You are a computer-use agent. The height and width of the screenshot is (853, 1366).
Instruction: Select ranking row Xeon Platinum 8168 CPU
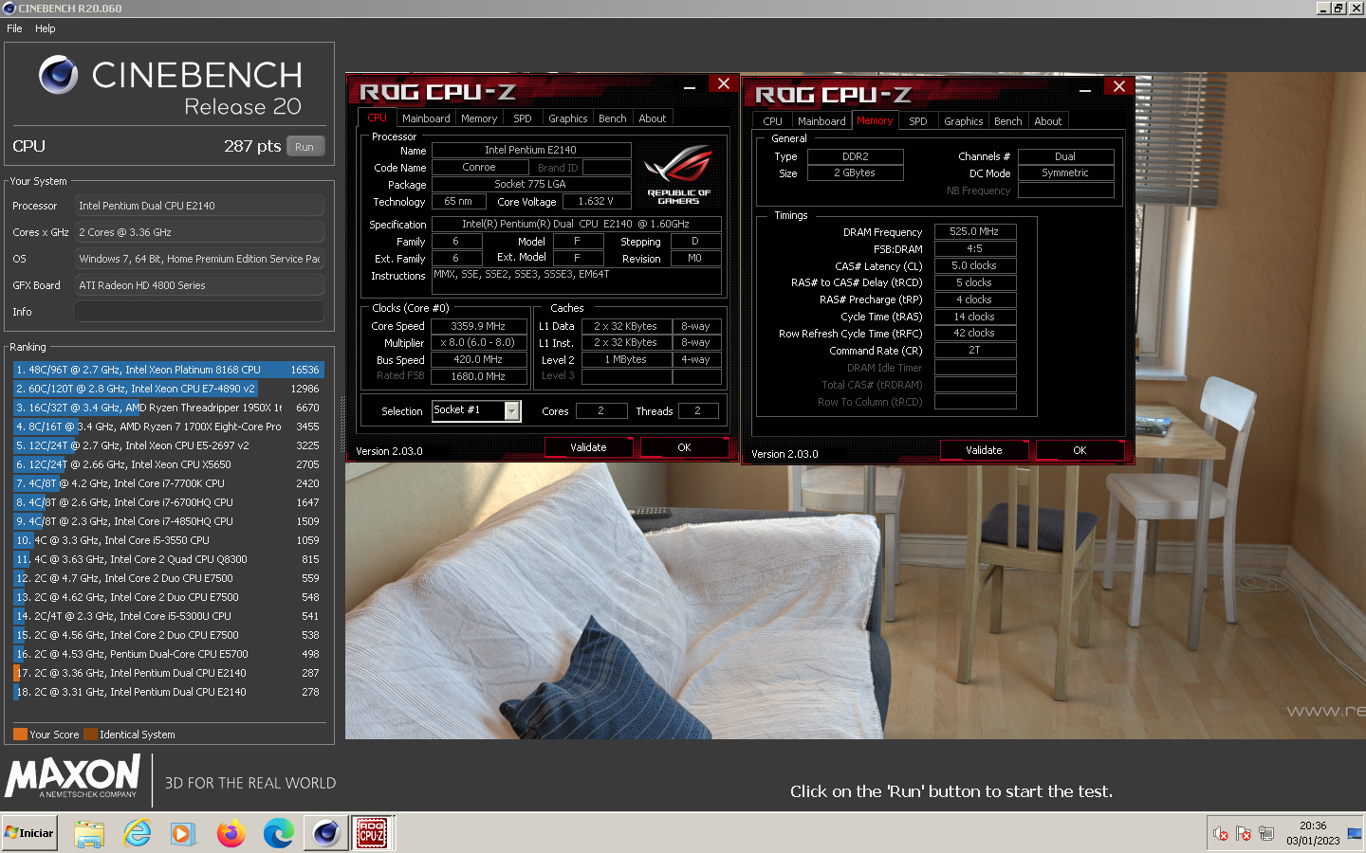coord(169,370)
